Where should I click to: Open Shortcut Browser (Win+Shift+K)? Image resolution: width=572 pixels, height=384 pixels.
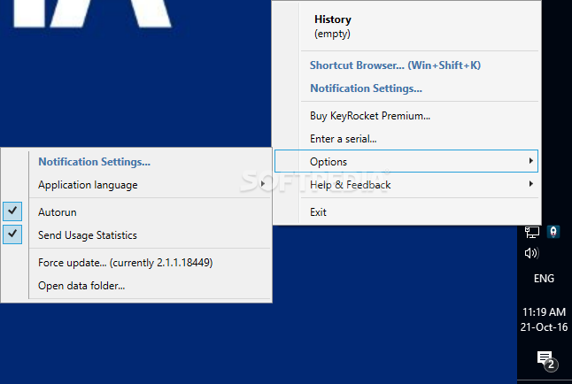(x=395, y=65)
